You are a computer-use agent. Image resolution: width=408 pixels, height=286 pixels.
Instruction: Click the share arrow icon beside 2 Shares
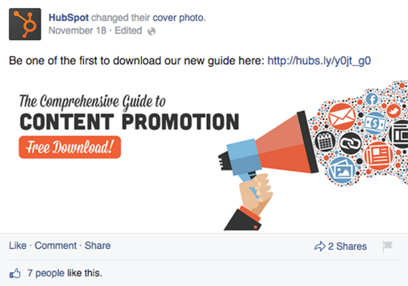click(x=320, y=246)
